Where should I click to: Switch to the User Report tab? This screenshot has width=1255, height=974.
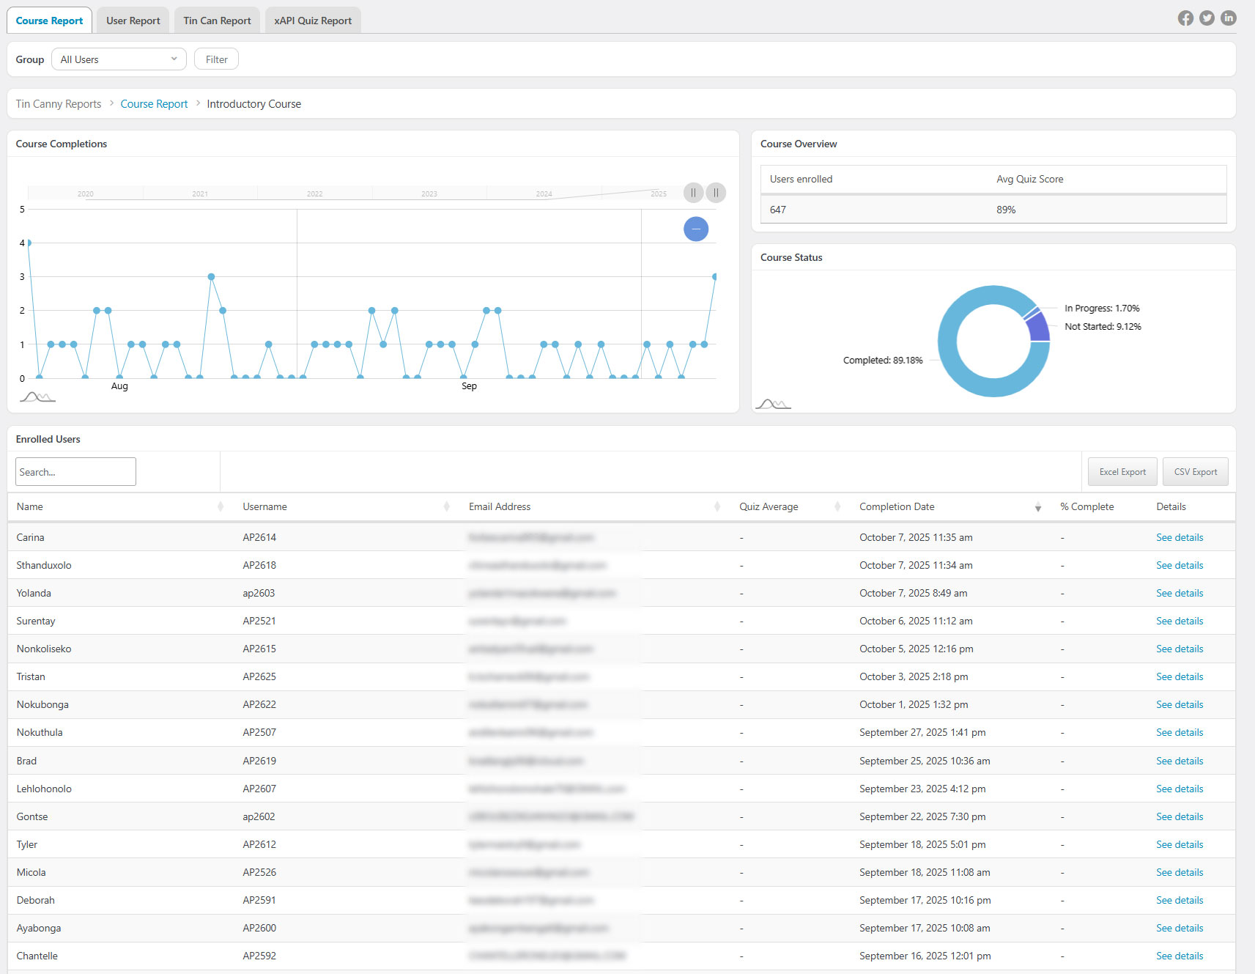click(x=133, y=21)
